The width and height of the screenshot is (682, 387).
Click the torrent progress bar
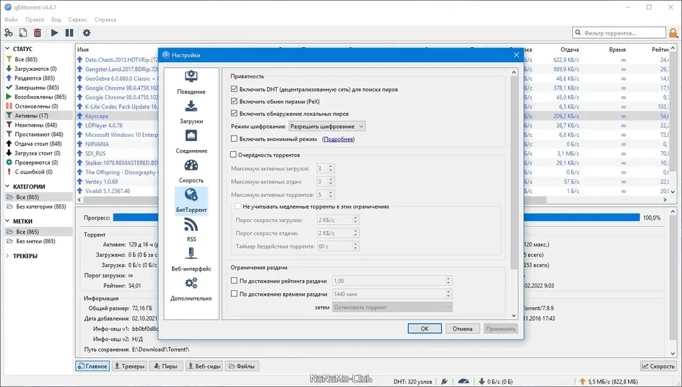pyautogui.click(x=376, y=217)
